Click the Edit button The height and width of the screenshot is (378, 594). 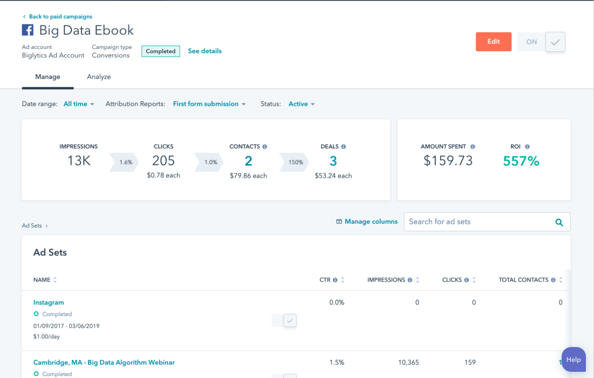493,42
